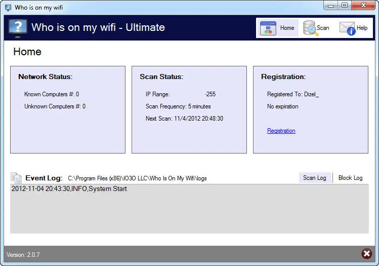Maximize the application window
Image resolution: width=379 pixels, height=266 pixels.
click(345, 6)
